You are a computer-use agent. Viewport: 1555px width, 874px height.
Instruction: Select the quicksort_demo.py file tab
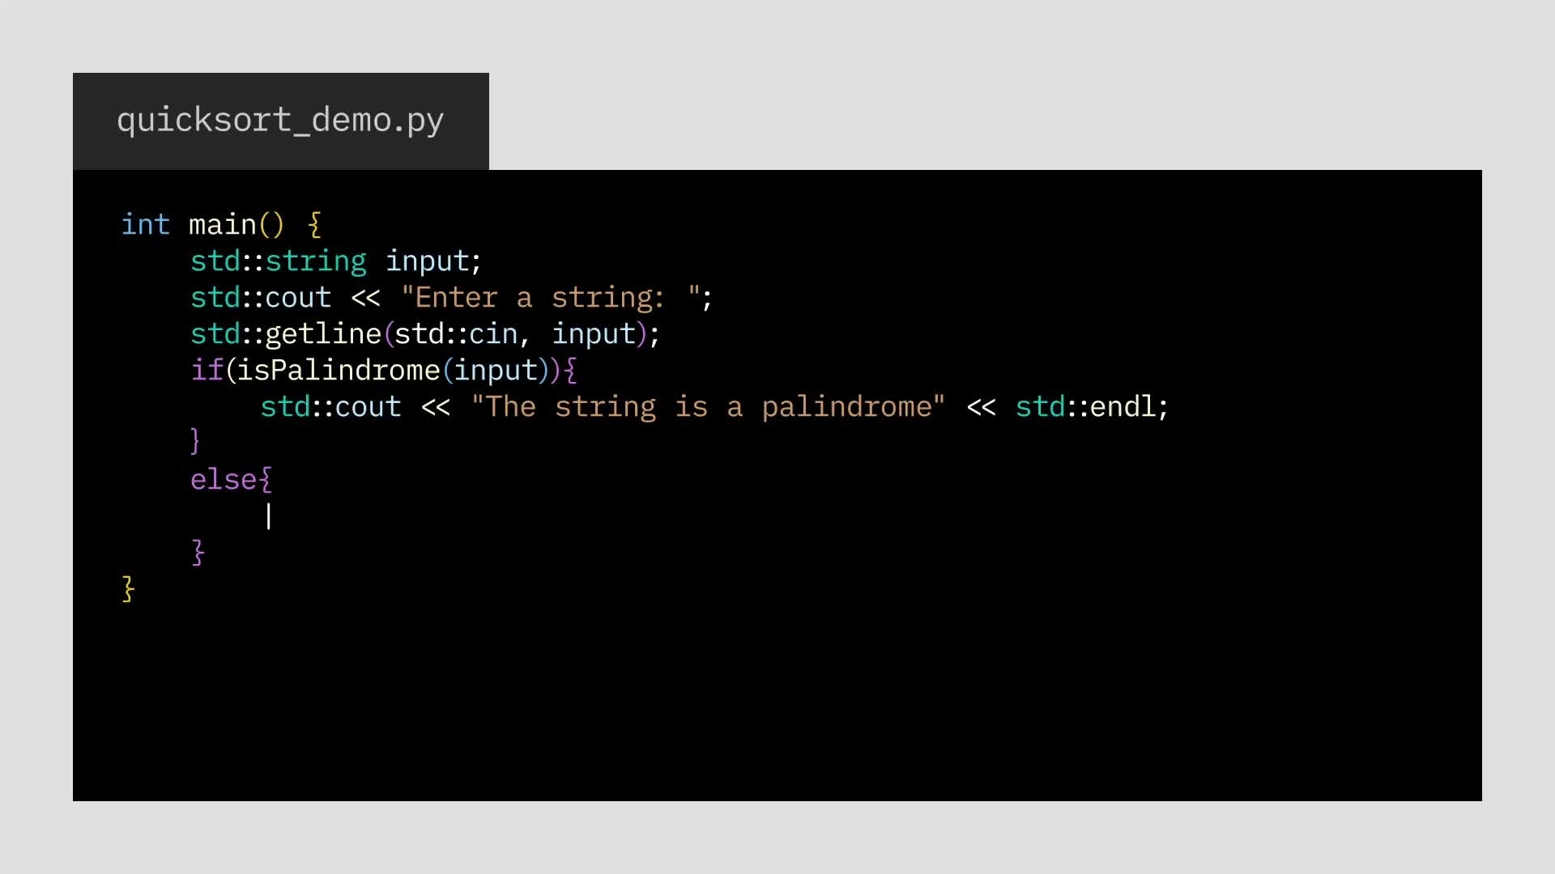pos(280,121)
